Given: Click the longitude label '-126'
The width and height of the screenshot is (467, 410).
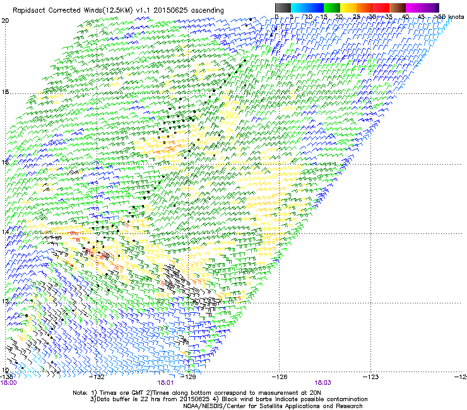Looking at the screenshot, I should tap(280, 377).
